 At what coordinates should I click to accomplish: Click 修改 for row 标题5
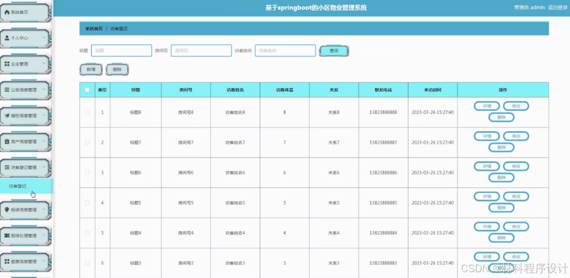(516, 196)
